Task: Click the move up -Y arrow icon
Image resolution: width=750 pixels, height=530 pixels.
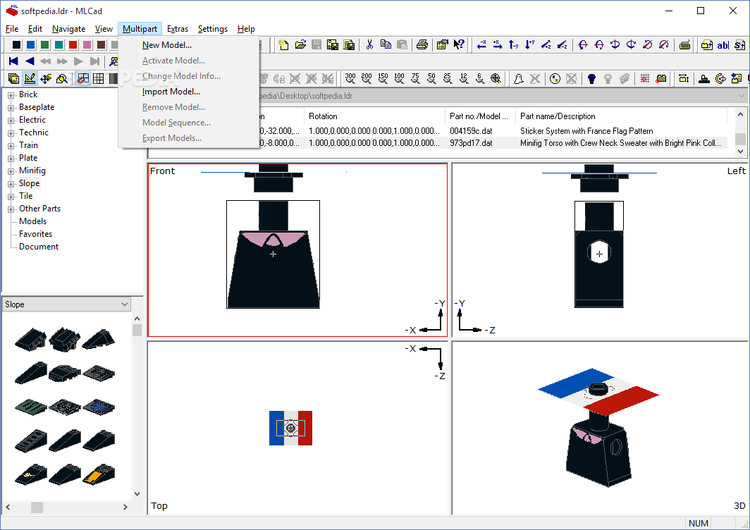Action: (x=514, y=45)
